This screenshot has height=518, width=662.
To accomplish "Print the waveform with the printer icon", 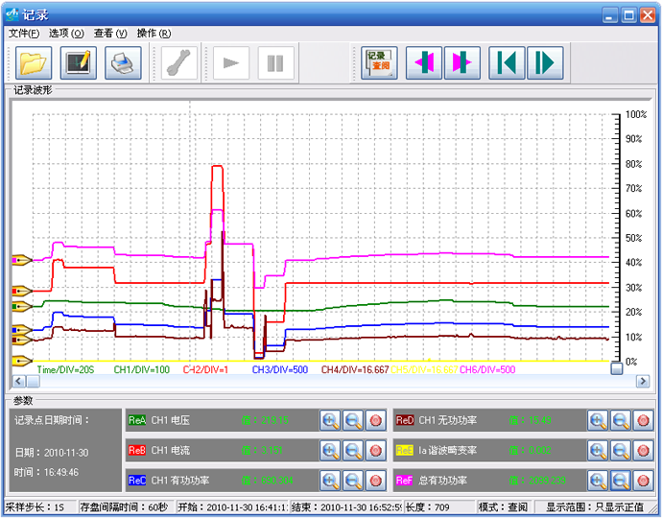I will (x=124, y=63).
